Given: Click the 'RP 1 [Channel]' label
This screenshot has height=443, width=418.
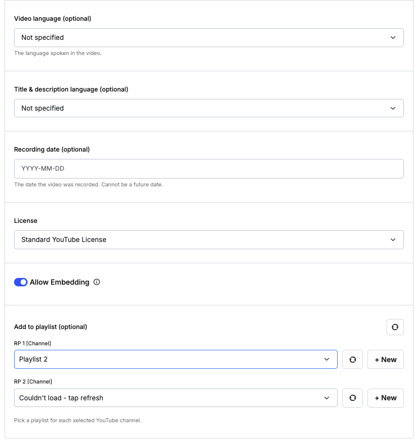Looking at the screenshot, I should click(x=33, y=344).
